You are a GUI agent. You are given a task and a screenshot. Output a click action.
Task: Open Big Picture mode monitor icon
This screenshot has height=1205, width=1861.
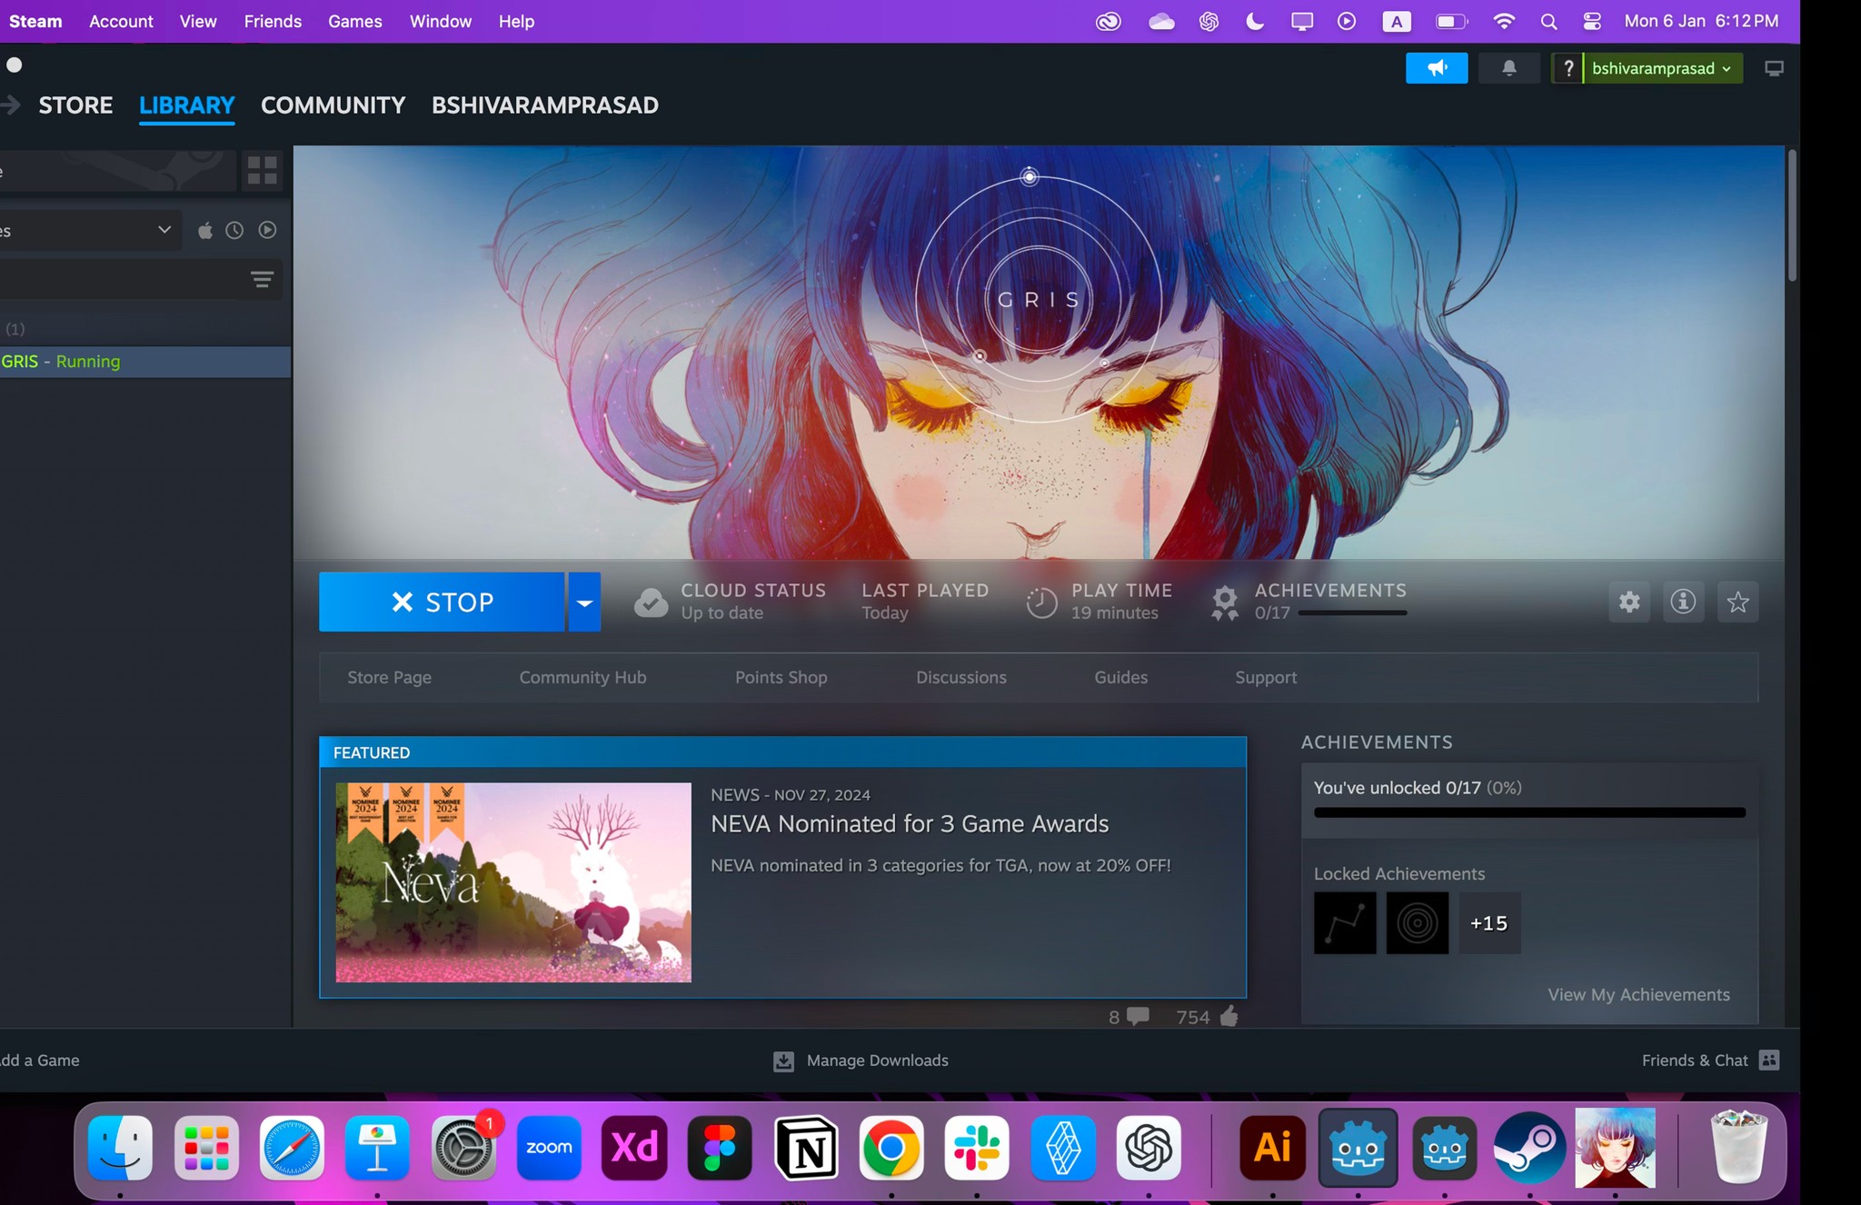coord(1773,69)
